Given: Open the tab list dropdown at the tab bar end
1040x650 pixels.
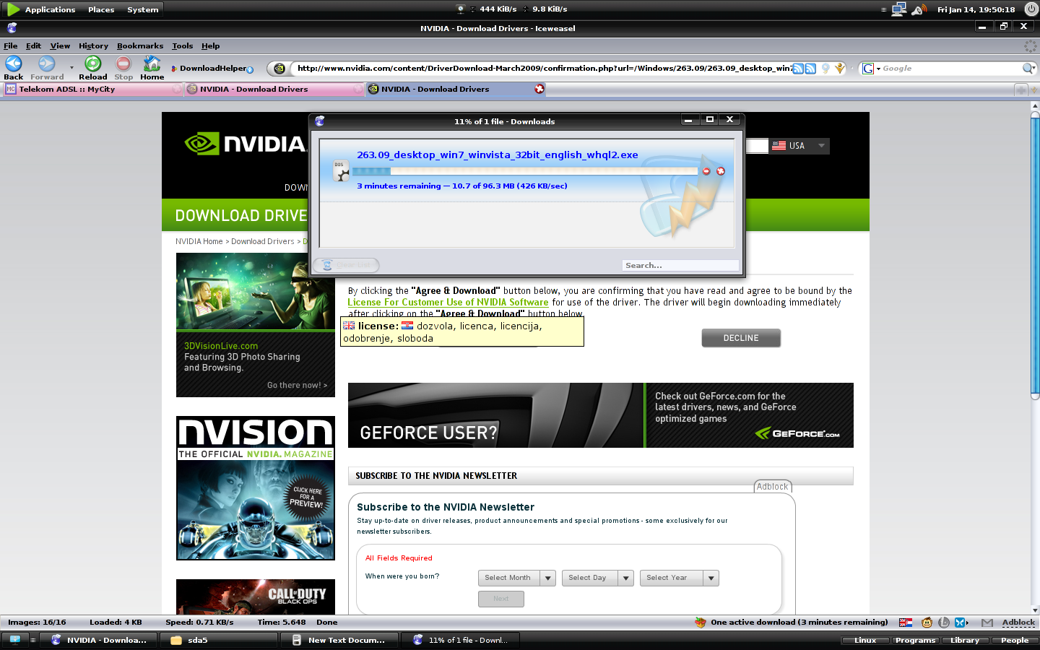Looking at the screenshot, I should tap(1034, 90).
